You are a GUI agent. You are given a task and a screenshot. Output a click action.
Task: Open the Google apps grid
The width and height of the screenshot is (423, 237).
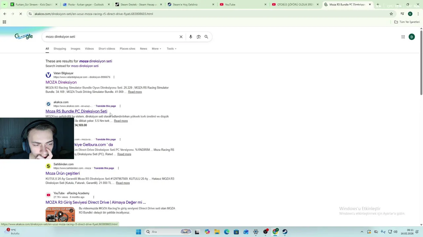403,37
